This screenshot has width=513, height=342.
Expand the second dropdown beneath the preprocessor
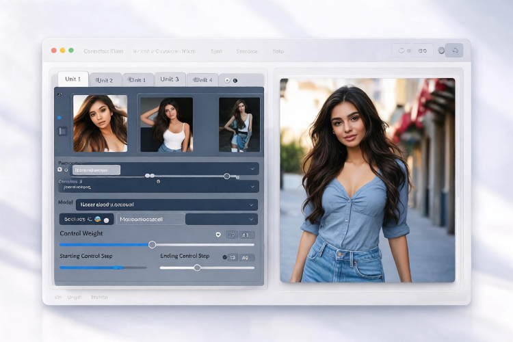tap(159, 186)
